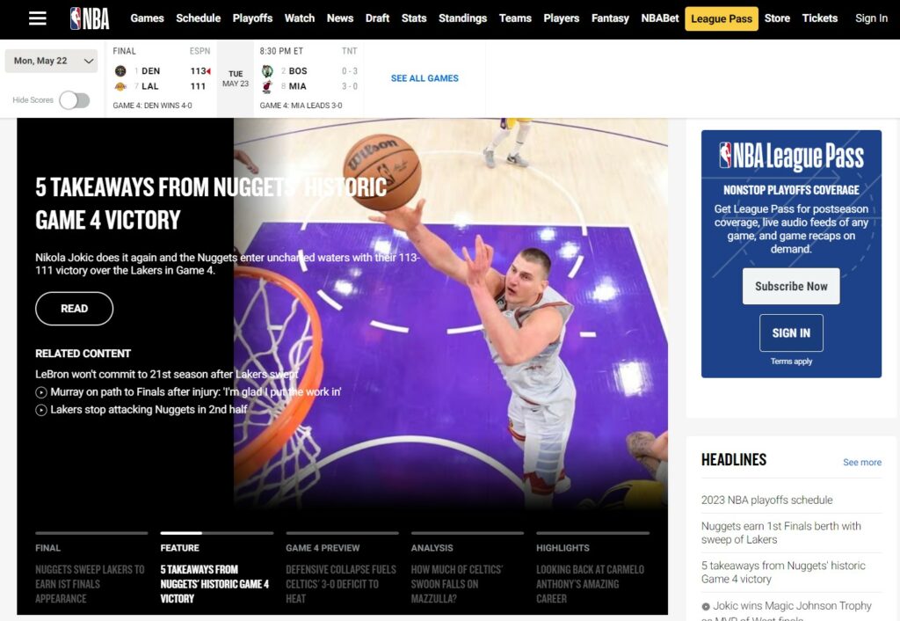Screen dimensions: 900x621
Task: Open the Tickets link
Action: click(x=820, y=18)
